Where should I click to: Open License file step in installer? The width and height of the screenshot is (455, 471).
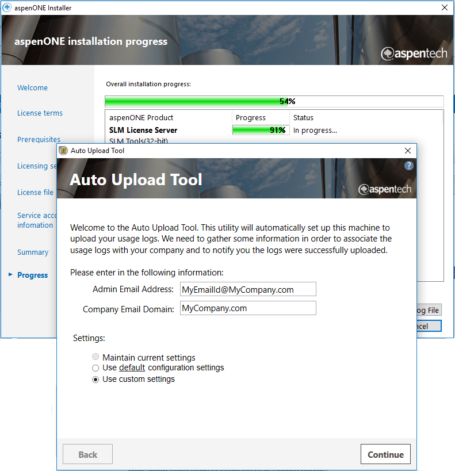(35, 192)
